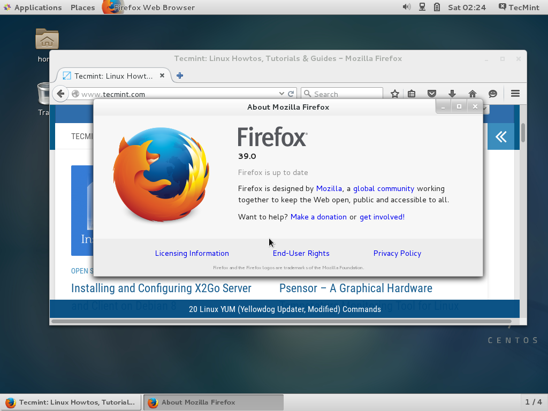Image resolution: width=548 pixels, height=411 pixels.
Task: Click the volume icon in top panel
Action: click(x=407, y=7)
